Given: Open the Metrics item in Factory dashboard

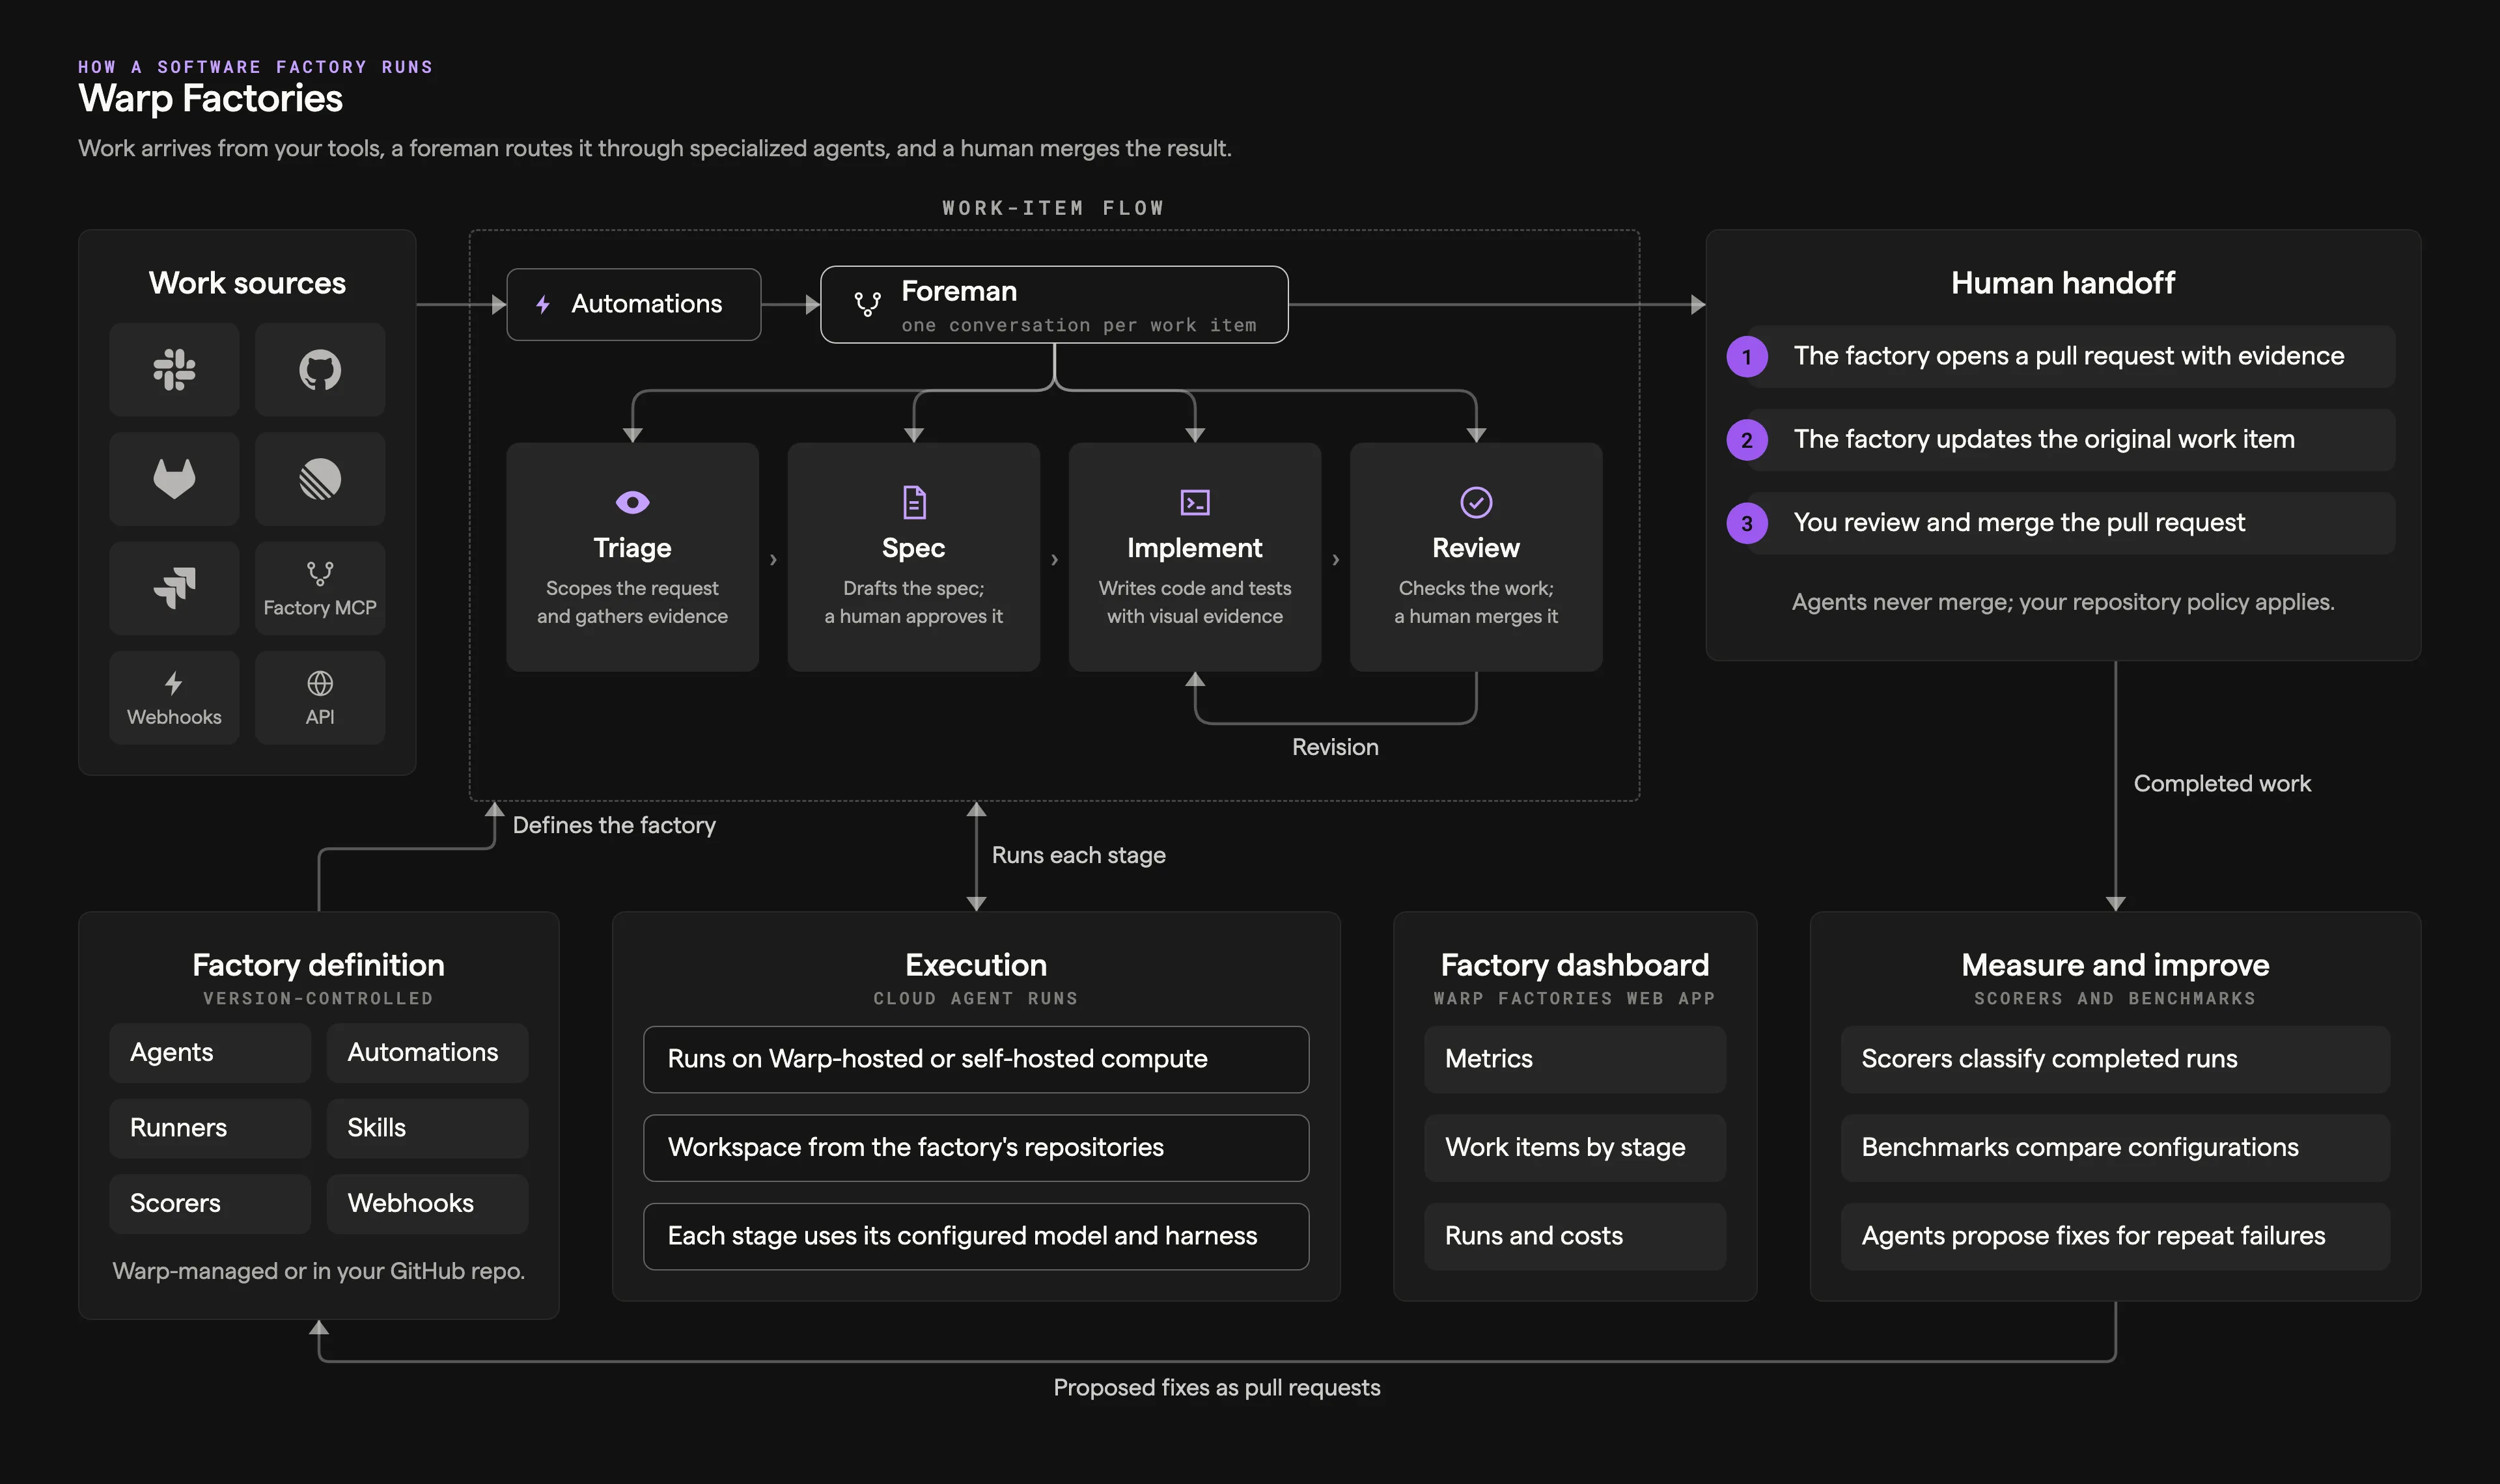Looking at the screenshot, I should 1575,1060.
